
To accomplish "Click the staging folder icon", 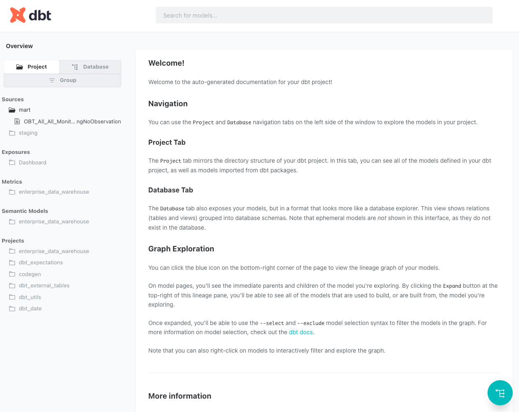I will tap(12, 133).
